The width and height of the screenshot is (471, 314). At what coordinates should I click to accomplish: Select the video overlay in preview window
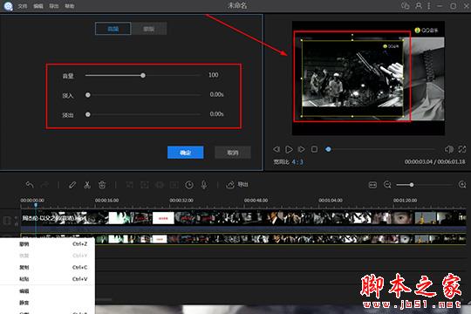352,78
